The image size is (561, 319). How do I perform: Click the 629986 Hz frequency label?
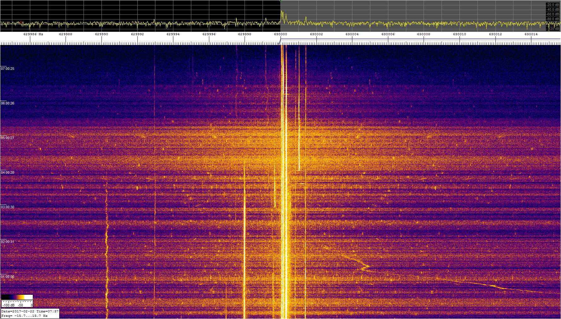pos(33,34)
